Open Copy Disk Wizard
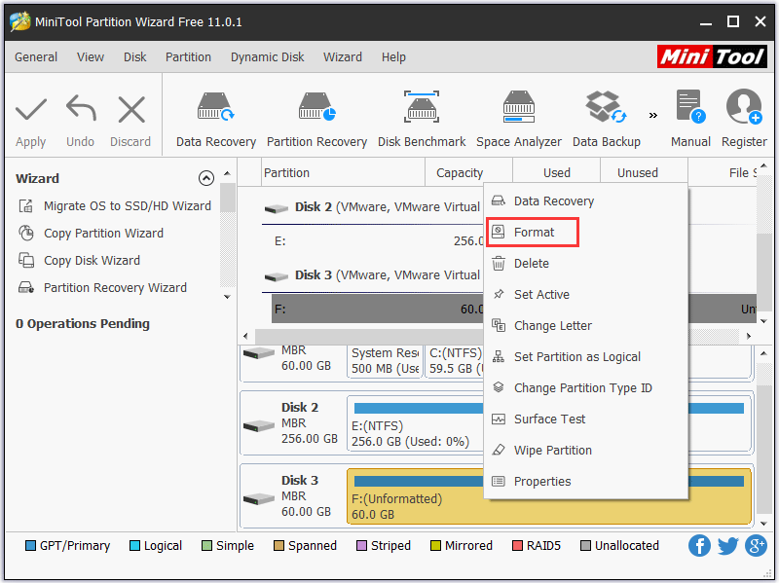Viewport: 779px width, 583px height. [x=80, y=260]
